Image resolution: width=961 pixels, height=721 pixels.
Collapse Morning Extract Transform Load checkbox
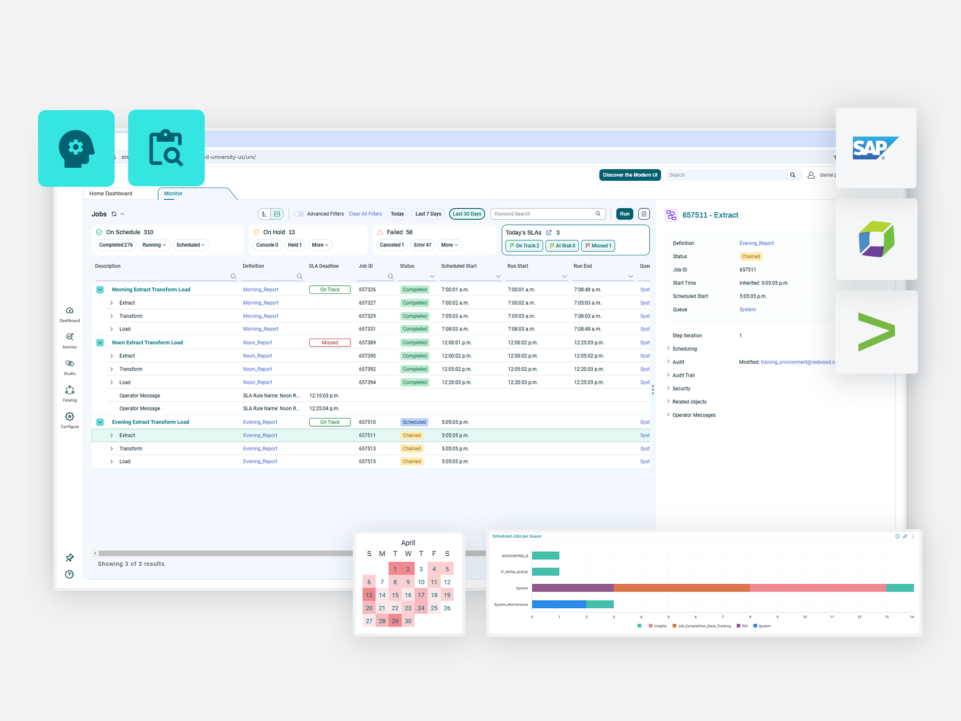pos(100,290)
